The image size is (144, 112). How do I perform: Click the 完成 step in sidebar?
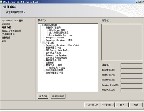pyautogui.click(x=4, y=41)
